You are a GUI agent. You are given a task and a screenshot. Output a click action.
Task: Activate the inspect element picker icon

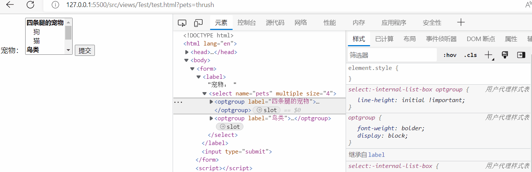coord(182,23)
